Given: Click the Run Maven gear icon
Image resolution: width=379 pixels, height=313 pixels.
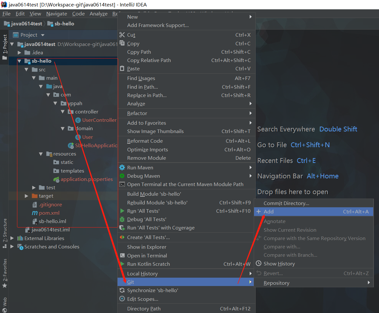Looking at the screenshot, I should point(122,168).
